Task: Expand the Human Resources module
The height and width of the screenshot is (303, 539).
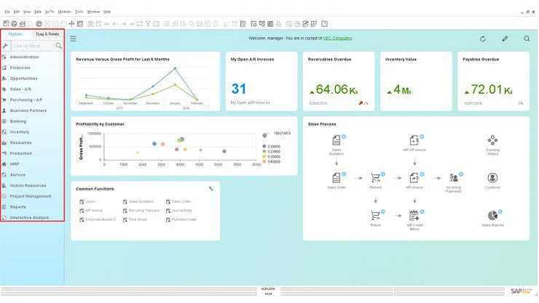Action: point(28,185)
